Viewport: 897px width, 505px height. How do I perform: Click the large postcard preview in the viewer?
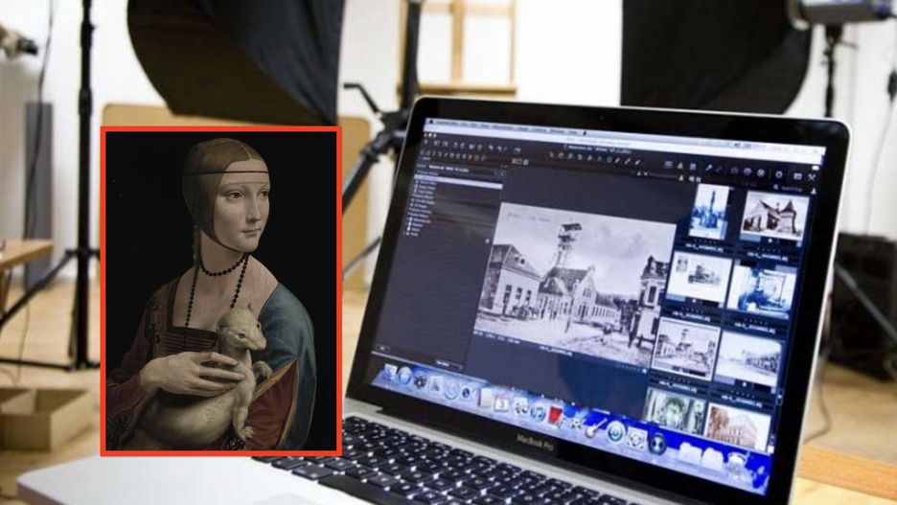(x=574, y=285)
